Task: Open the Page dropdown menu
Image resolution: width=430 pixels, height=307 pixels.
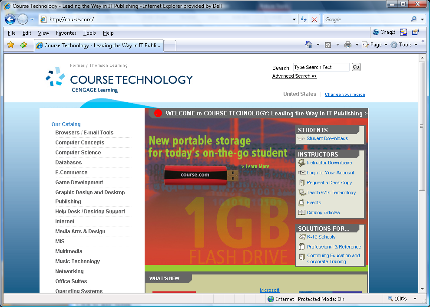Action: pos(374,45)
